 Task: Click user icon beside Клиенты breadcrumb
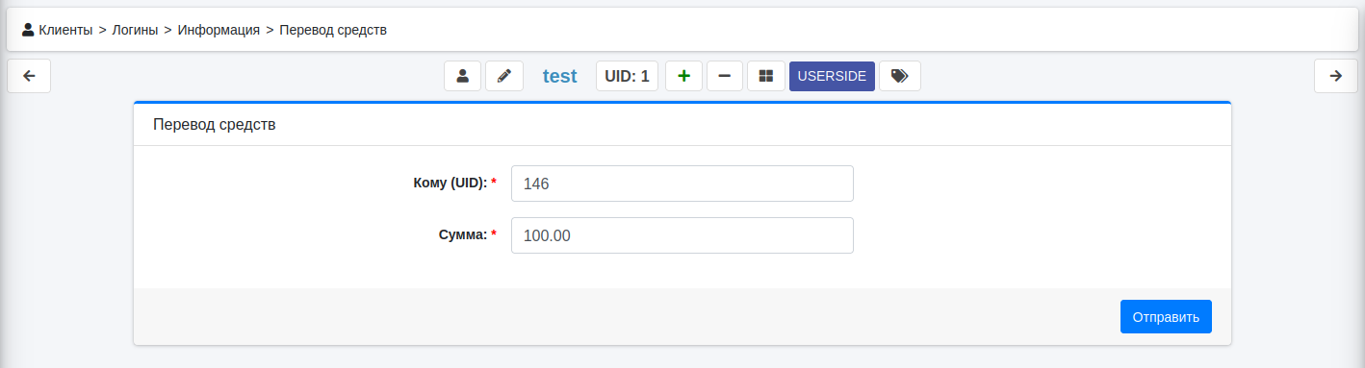point(28,30)
